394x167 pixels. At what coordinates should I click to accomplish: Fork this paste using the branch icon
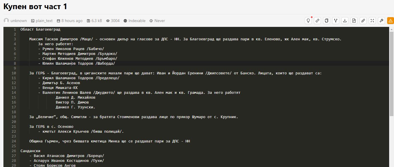[336, 21]
